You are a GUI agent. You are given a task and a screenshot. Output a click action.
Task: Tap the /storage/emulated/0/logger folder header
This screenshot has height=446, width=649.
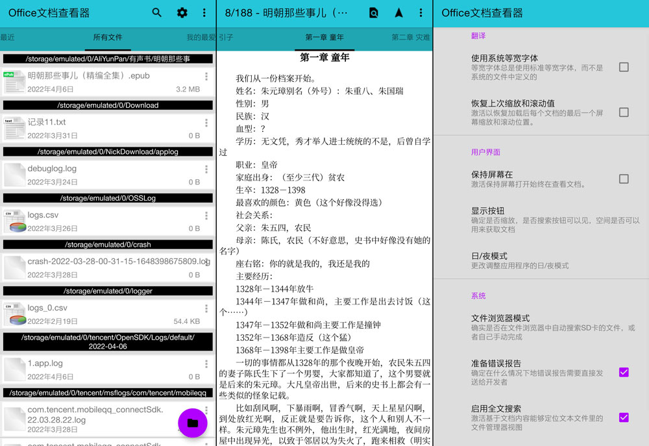tap(108, 291)
